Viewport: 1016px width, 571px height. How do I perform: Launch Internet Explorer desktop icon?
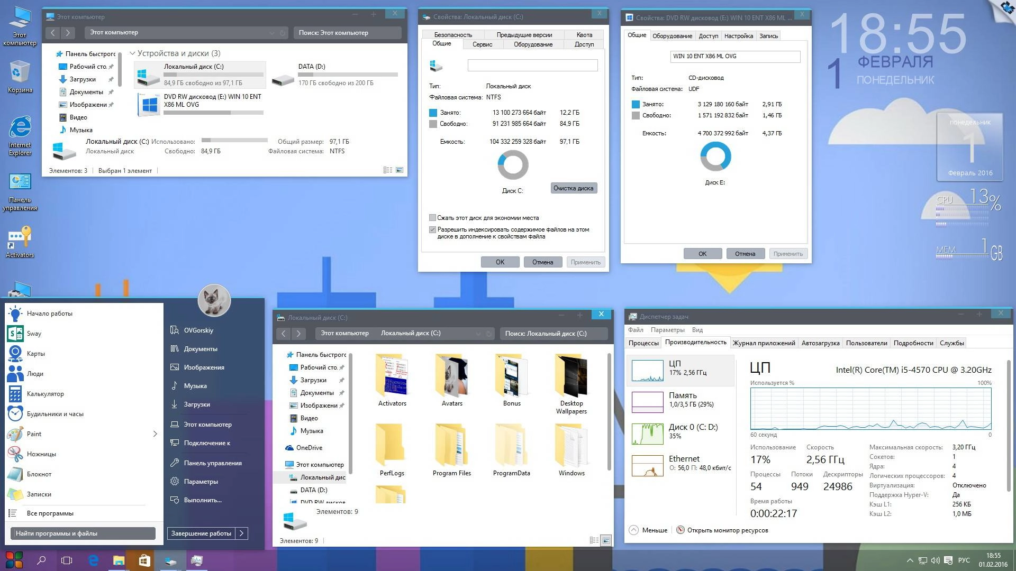(20, 136)
